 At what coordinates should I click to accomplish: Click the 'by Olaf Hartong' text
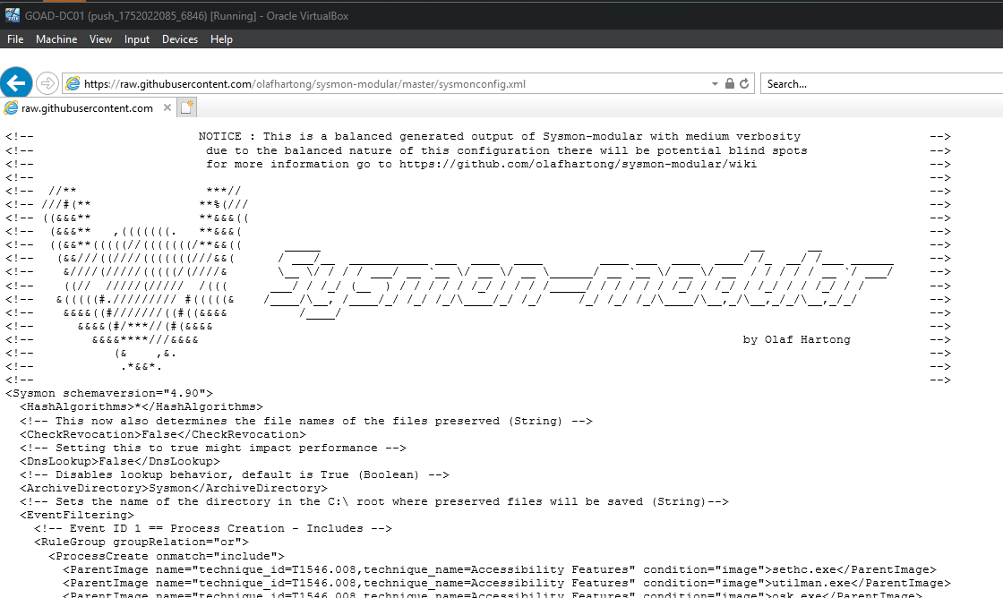pyautogui.click(x=796, y=339)
